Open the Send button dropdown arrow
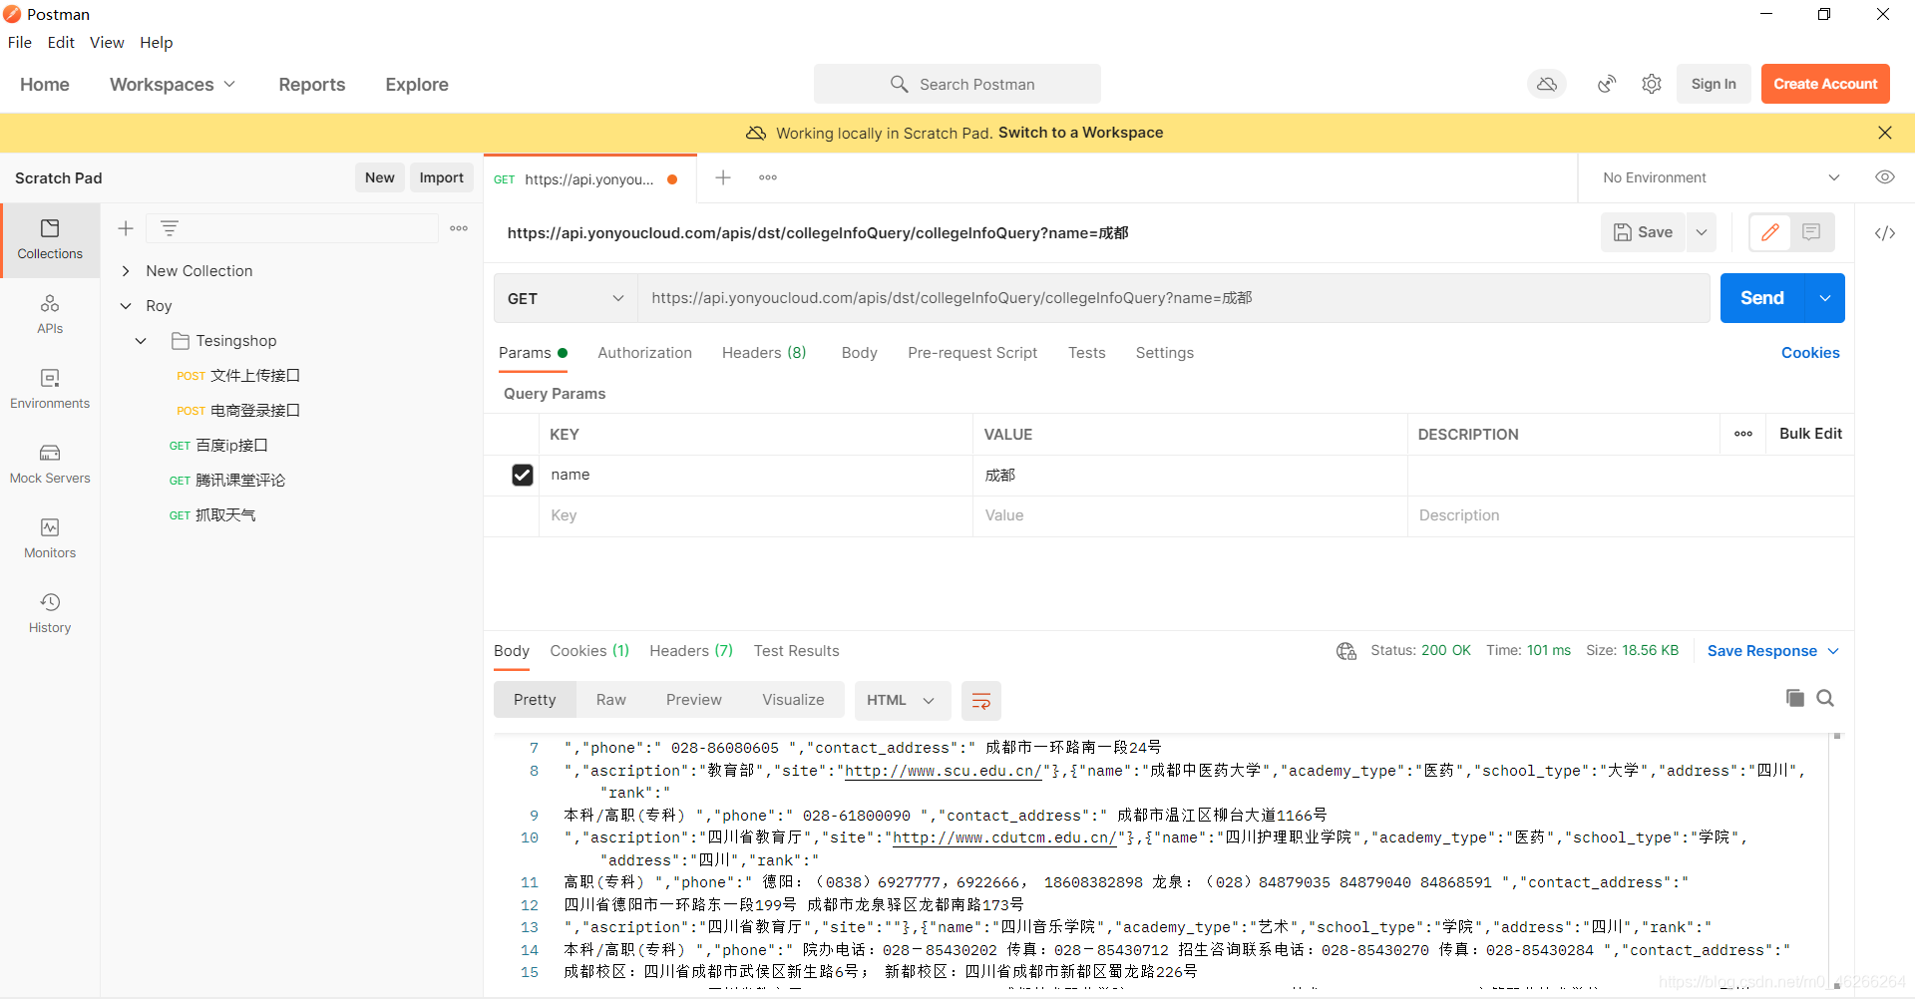This screenshot has height=1000, width=1915. pyautogui.click(x=1825, y=298)
